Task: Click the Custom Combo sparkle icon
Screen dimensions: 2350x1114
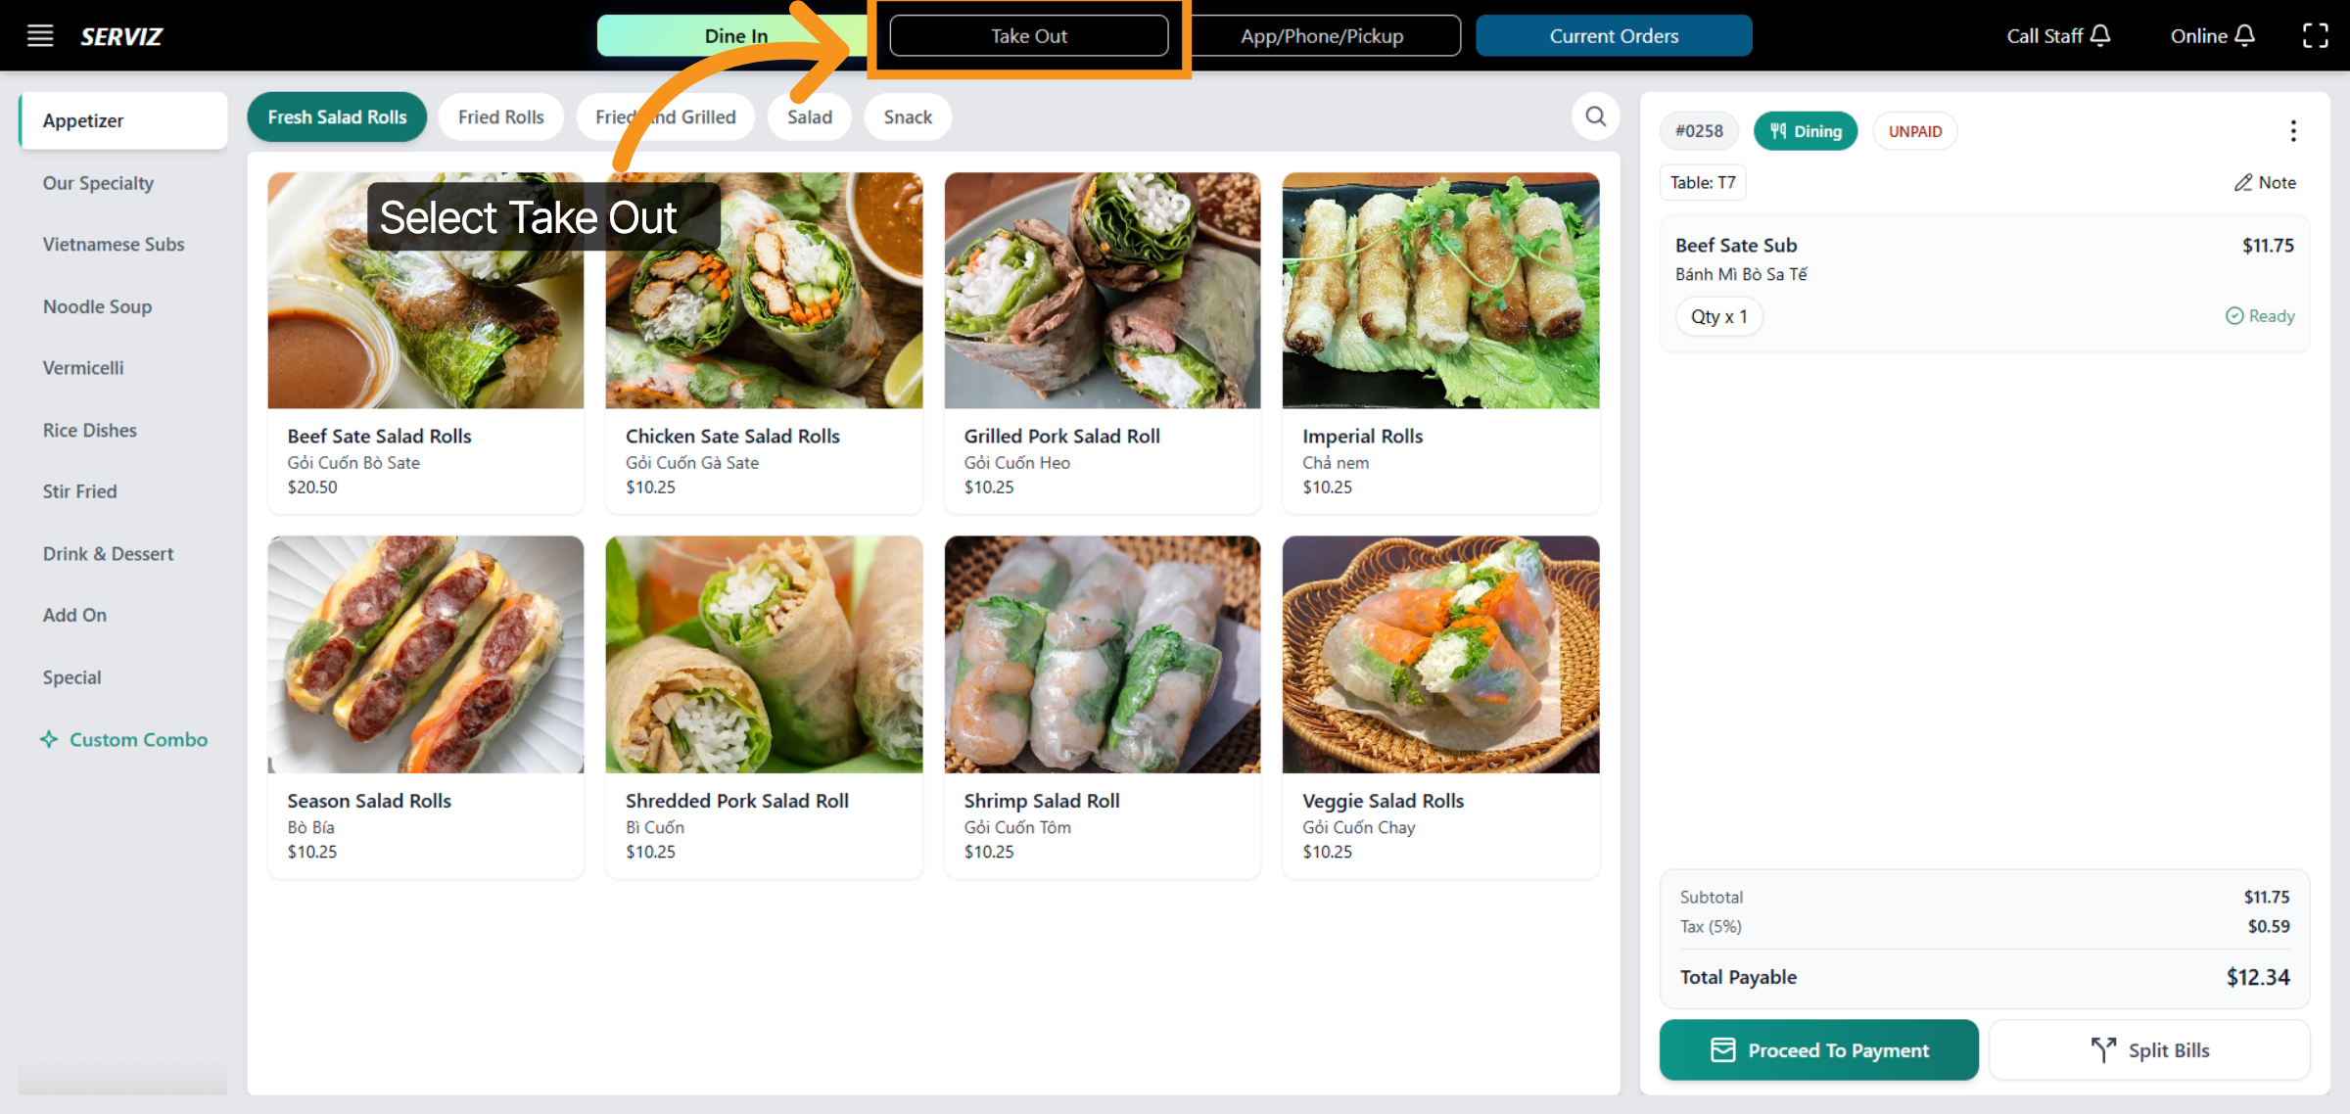Action: 49,739
